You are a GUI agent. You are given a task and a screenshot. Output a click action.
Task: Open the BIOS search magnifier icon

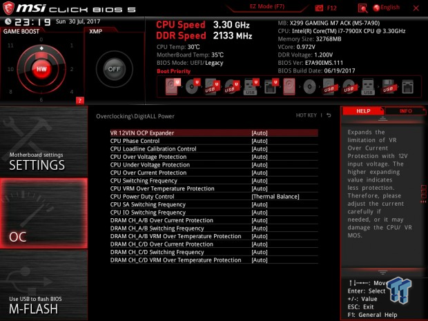pyautogui.click(x=362, y=8)
